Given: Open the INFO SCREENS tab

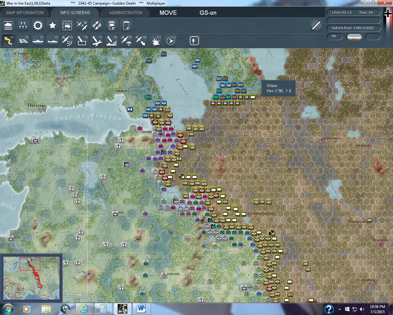Looking at the screenshot, I should pyautogui.click(x=75, y=13).
